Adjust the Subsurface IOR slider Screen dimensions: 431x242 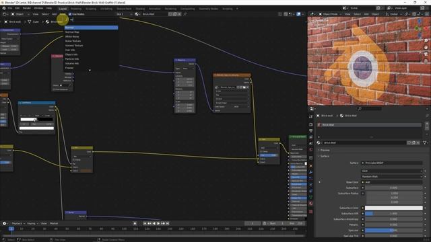[393, 214]
